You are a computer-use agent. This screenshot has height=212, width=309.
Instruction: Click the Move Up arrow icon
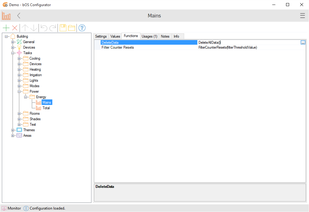[25, 28]
